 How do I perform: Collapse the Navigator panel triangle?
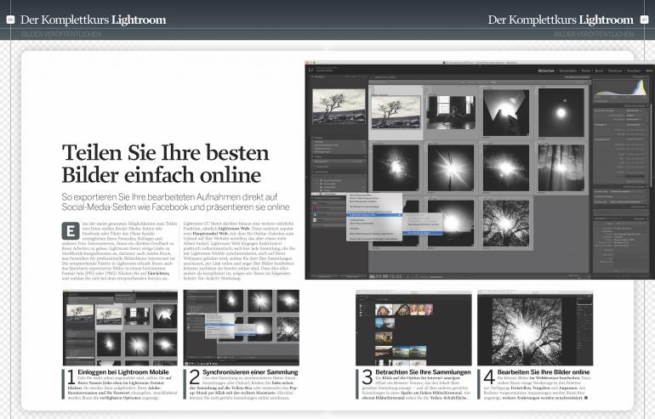tap(312, 77)
